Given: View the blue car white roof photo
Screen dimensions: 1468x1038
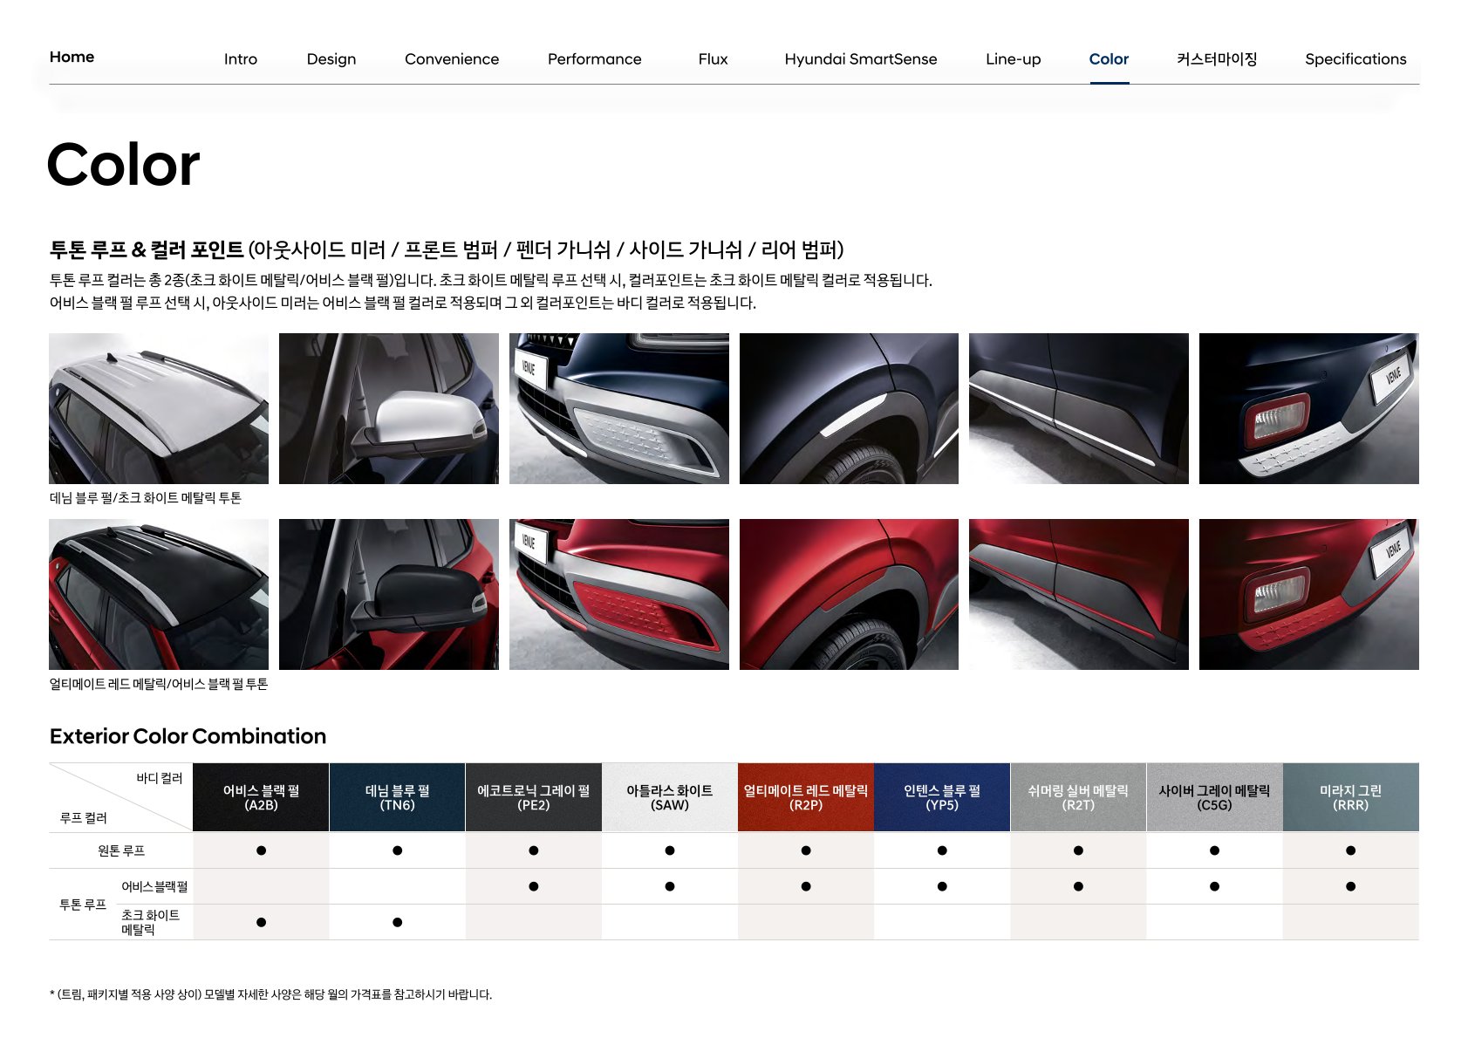Looking at the screenshot, I should (x=159, y=408).
